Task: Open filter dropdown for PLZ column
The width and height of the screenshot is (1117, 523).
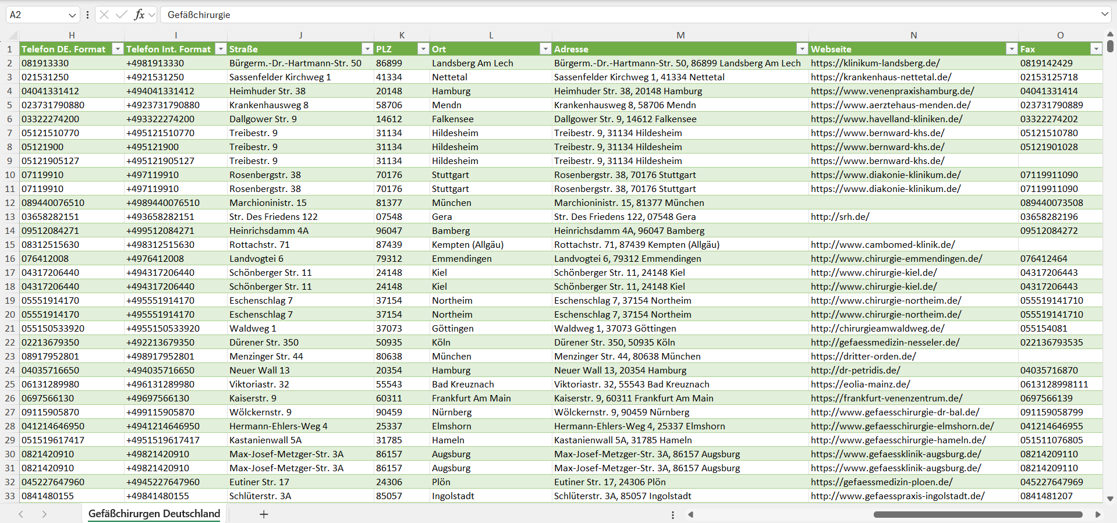Action: [423, 49]
